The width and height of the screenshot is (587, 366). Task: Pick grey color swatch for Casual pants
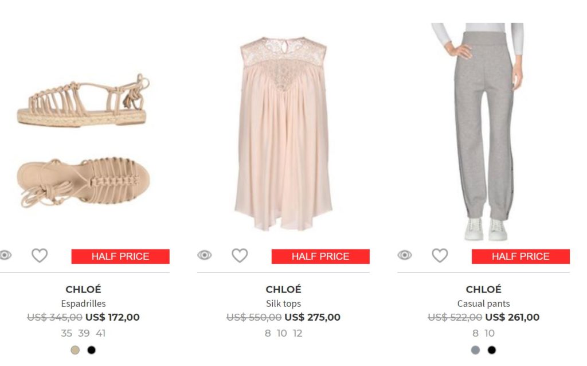(475, 350)
